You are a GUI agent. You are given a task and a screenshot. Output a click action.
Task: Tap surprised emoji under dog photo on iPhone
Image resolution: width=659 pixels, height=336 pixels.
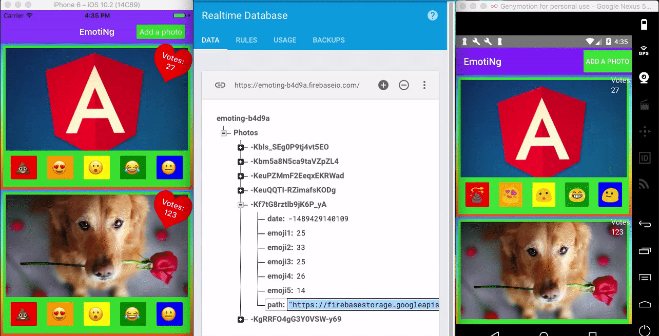(96, 314)
